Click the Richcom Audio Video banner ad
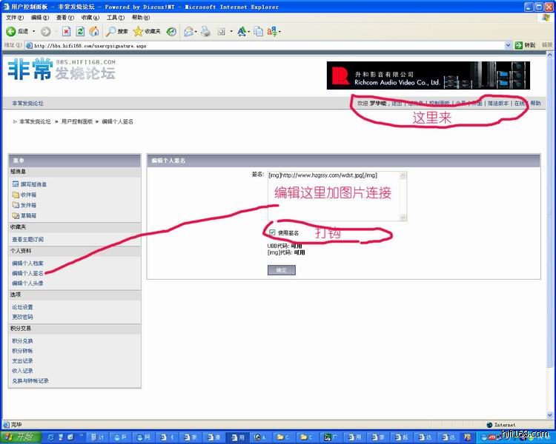 [428, 75]
